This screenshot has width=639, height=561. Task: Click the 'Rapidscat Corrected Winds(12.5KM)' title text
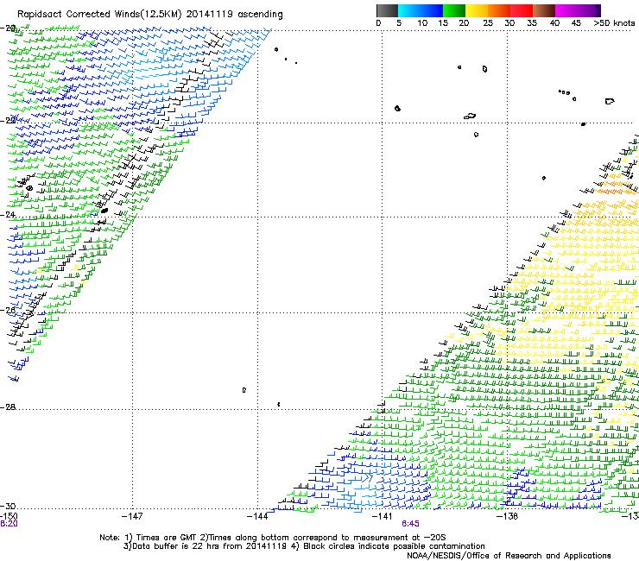pos(99,15)
